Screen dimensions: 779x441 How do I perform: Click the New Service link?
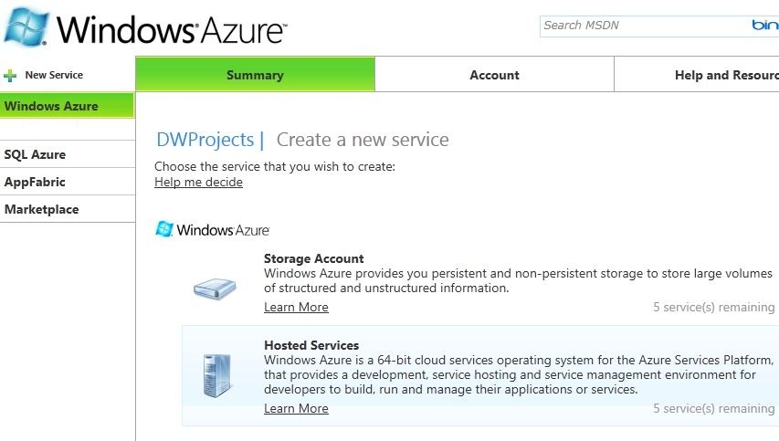[x=54, y=75]
